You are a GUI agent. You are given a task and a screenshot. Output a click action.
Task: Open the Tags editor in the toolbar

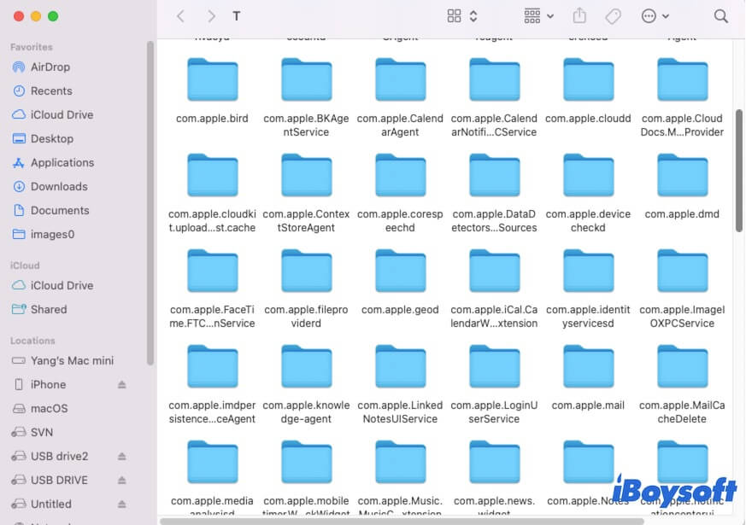point(612,15)
